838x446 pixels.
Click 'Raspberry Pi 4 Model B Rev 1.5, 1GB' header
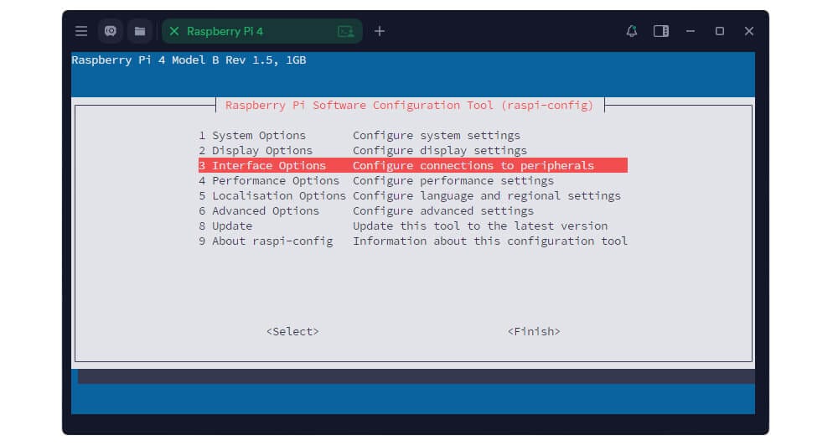pyautogui.click(x=189, y=60)
